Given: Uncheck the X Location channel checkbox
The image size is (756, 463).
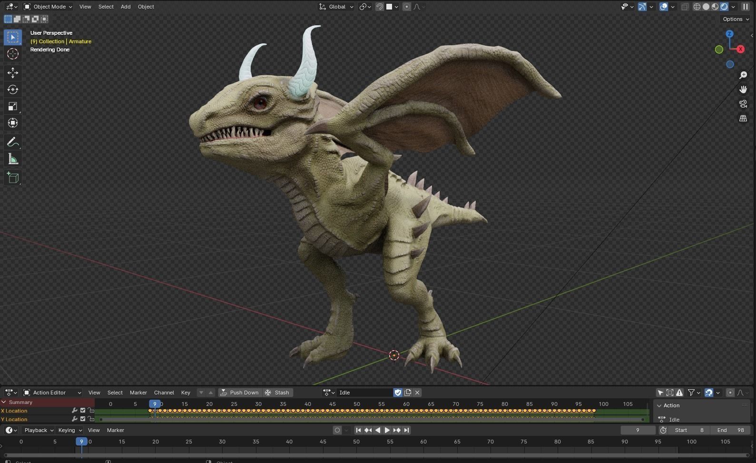Looking at the screenshot, I should point(83,411).
